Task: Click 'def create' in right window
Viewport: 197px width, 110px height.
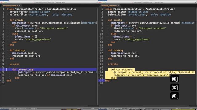Action: 115,20
